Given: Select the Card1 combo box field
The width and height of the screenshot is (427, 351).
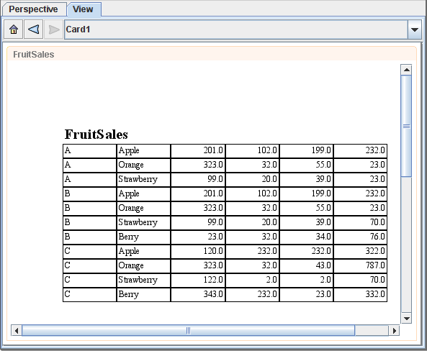Looking at the screenshot, I should pyautogui.click(x=236, y=29).
